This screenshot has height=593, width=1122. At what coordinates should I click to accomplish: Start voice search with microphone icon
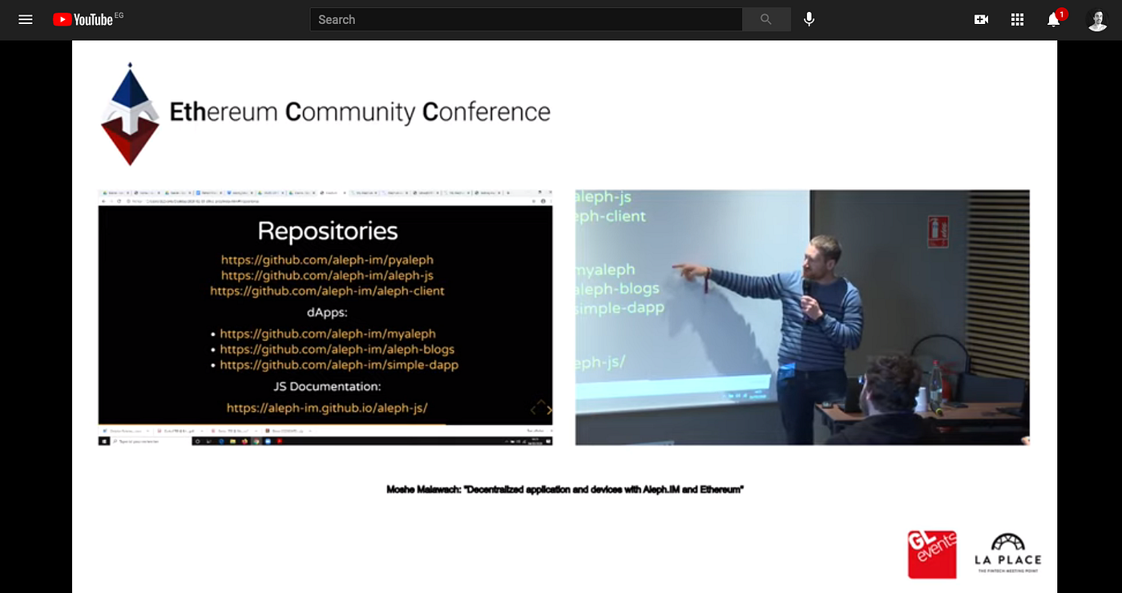coord(809,19)
